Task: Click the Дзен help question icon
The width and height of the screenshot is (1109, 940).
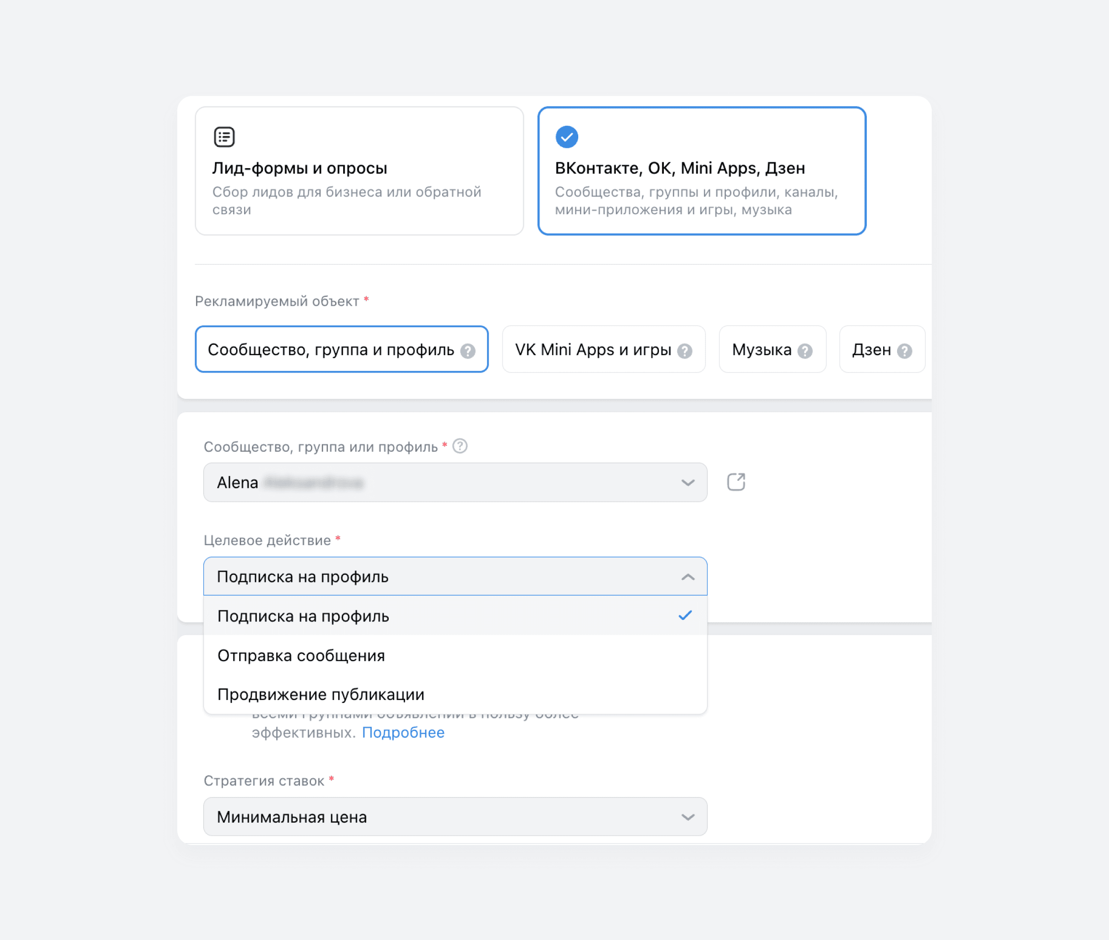Action: click(x=904, y=351)
